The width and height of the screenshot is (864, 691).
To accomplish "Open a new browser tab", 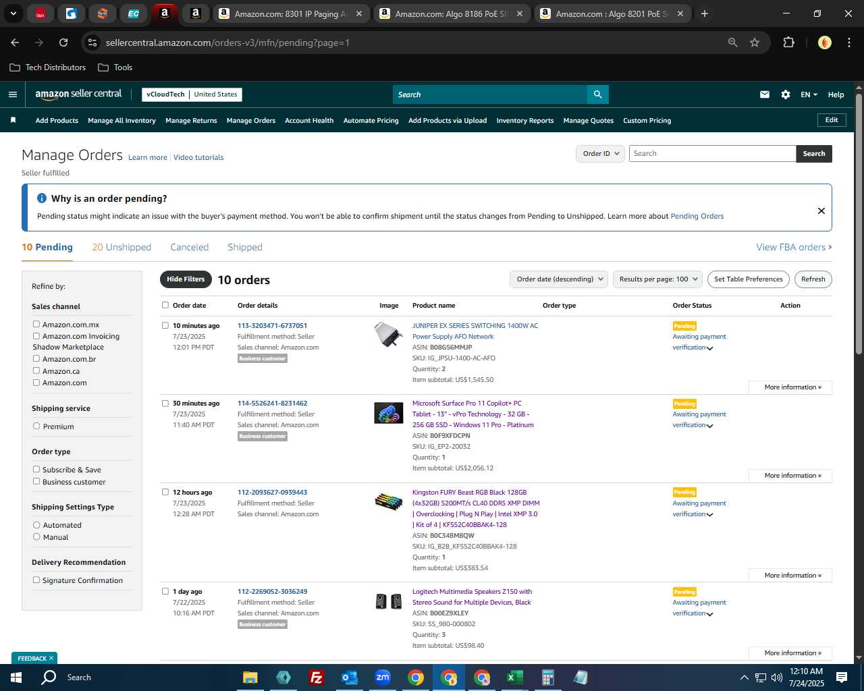I will tap(704, 13).
